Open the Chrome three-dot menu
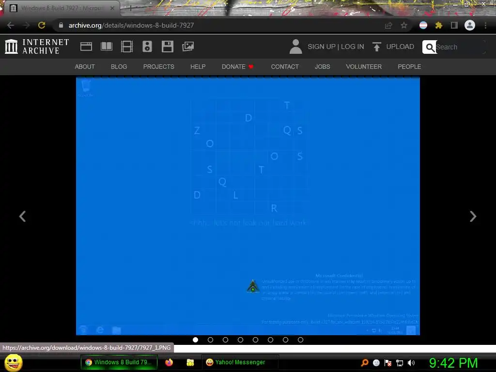The height and width of the screenshot is (372, 496). pos(485,25)
